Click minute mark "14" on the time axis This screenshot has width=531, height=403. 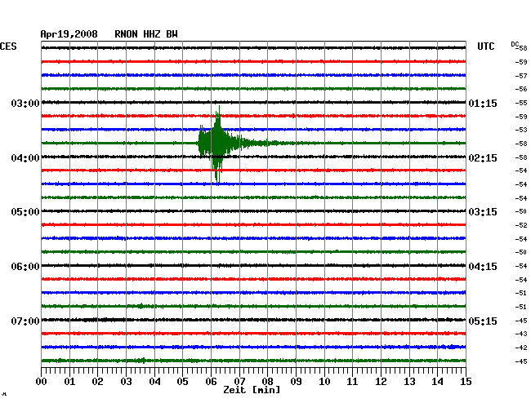438,381
